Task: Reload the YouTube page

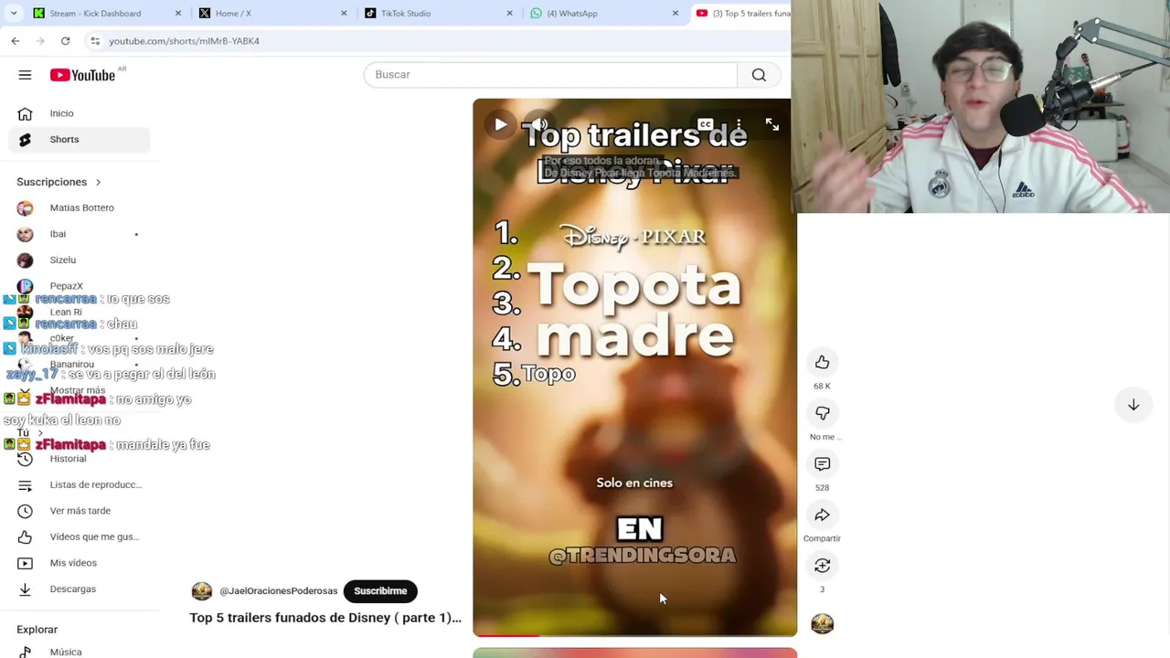Action: pos(66,41)
